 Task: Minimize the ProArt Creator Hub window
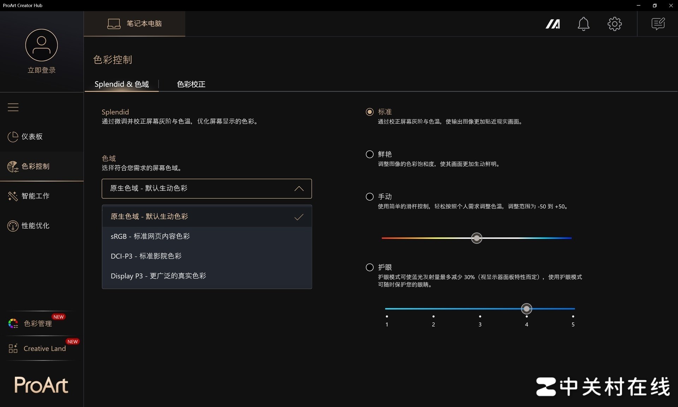coord(638,5)
